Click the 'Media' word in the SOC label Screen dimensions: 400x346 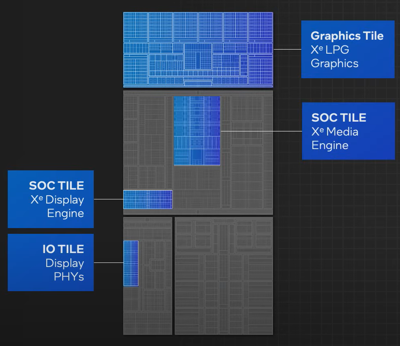[342, 132]
